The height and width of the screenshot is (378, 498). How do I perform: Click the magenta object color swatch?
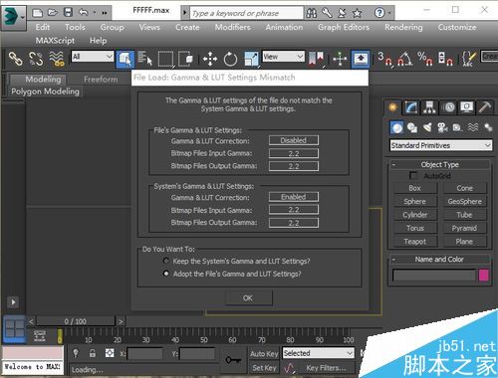[484, 276]
